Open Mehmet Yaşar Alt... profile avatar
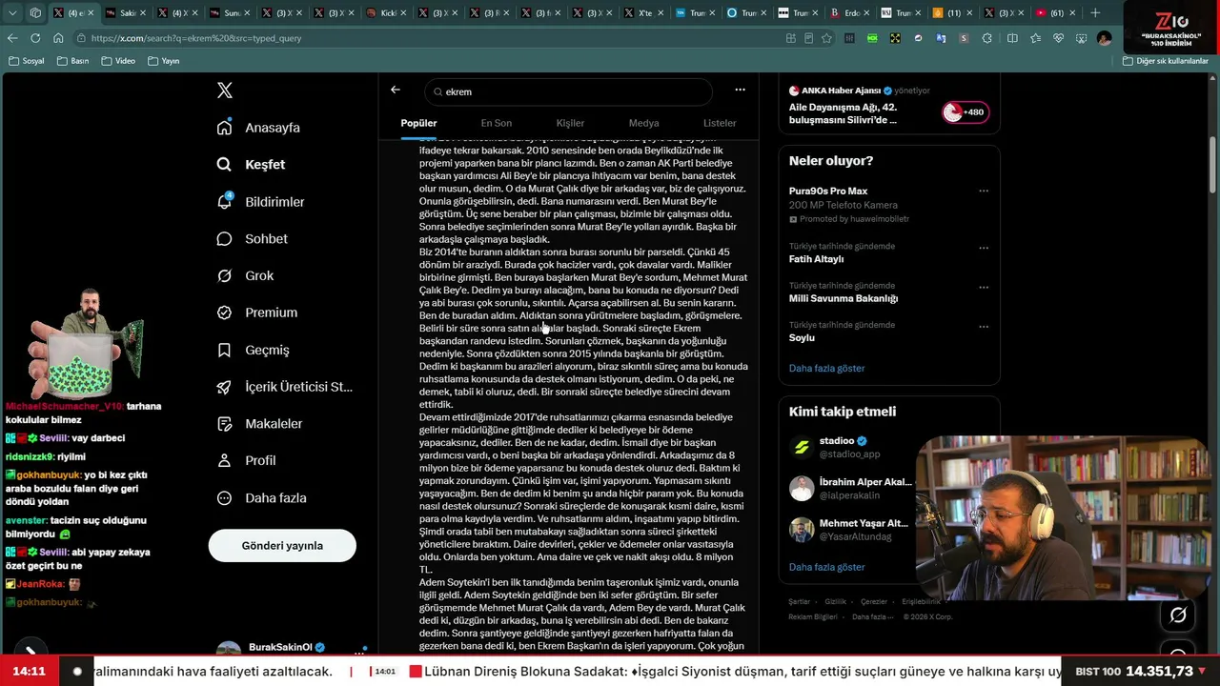1220x686 pixels. click(x=802, y=530)
